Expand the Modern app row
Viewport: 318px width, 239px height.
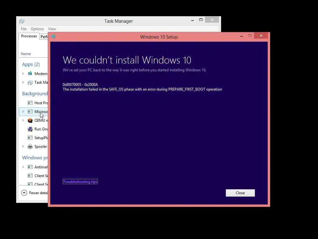23,73
